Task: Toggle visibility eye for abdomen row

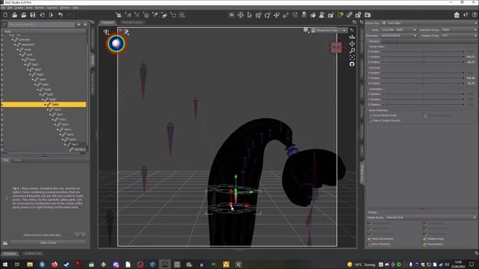Action: click(x=2, y=40)
